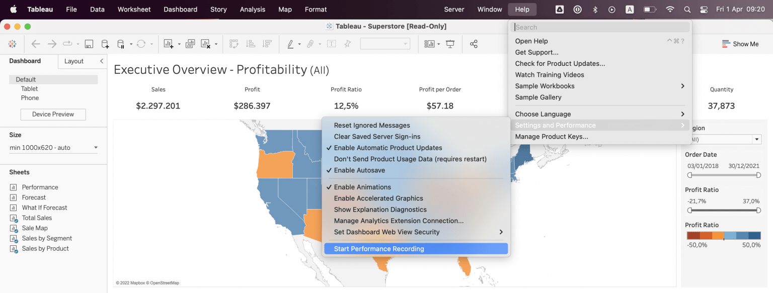Open the Analysis menu
The height and width of the screenshot is (293, 773).
(252, 9)
